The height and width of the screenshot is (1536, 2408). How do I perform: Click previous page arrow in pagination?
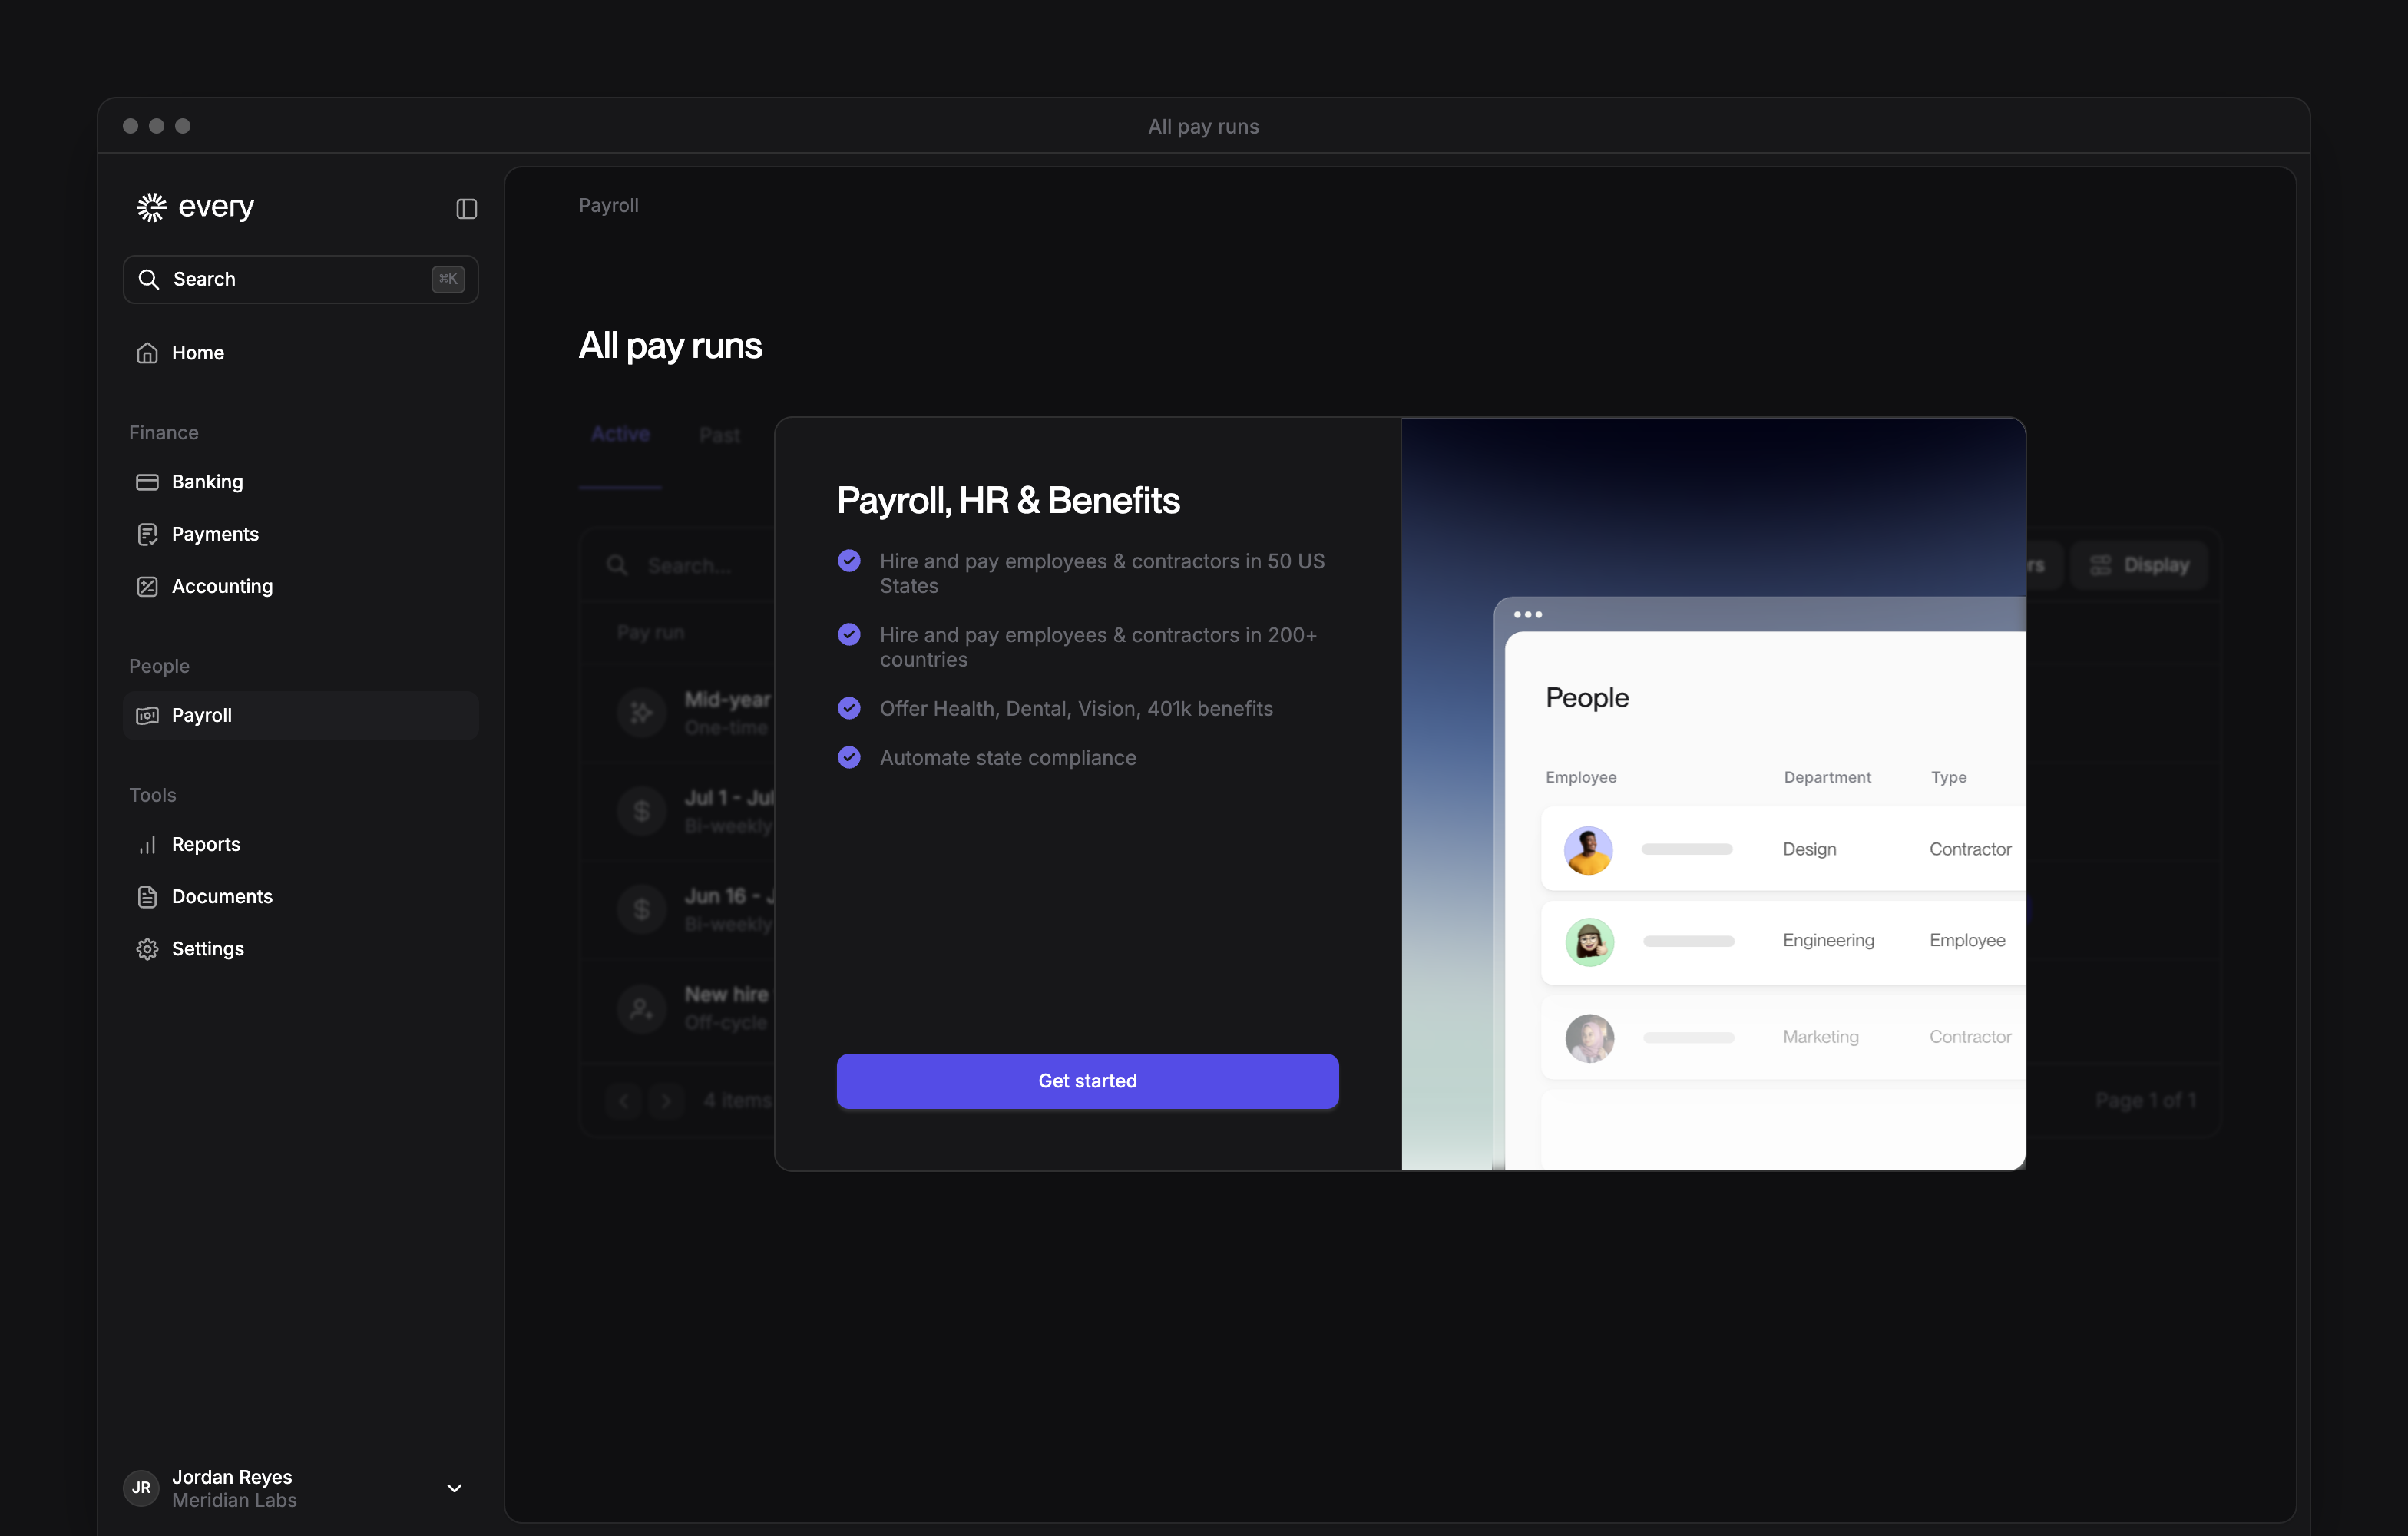pyautogui.click(x=624, y=1101)
